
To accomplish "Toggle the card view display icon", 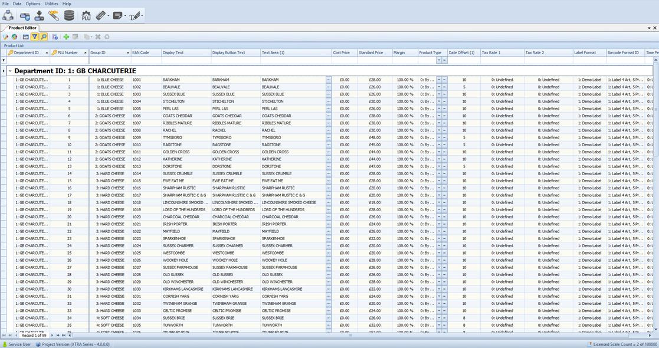I will click(26, 37).
